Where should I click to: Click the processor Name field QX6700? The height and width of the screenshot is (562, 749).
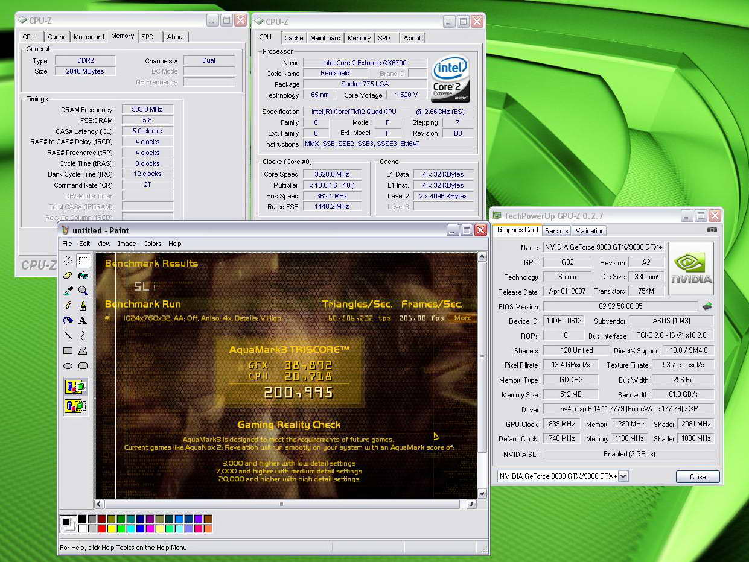tap(365, 63)
